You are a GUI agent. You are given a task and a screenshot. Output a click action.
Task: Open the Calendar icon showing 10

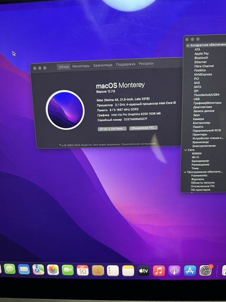(83, 270)
